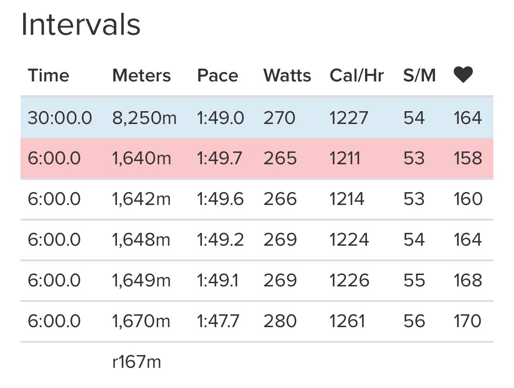
Task: Select the Time column header
Action: click(x=48, y=75)
